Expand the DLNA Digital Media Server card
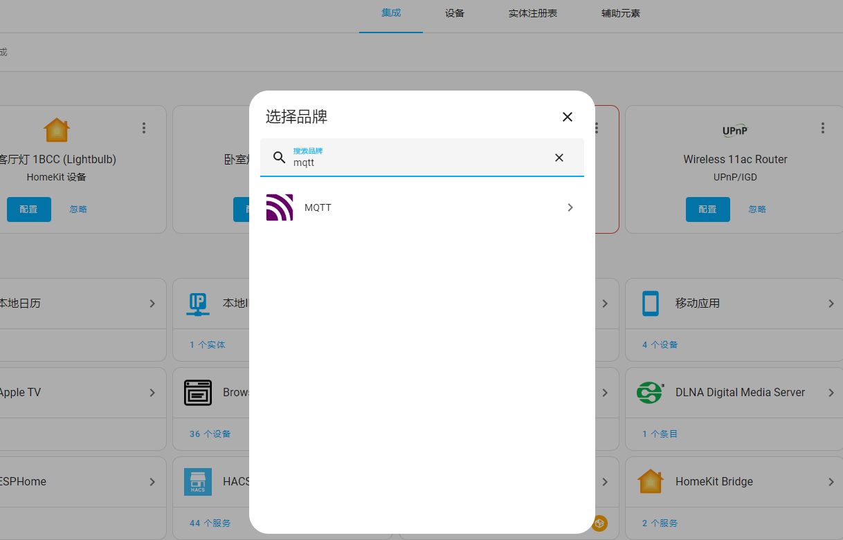The image size is (843, 540). click(x=831, y=393)
